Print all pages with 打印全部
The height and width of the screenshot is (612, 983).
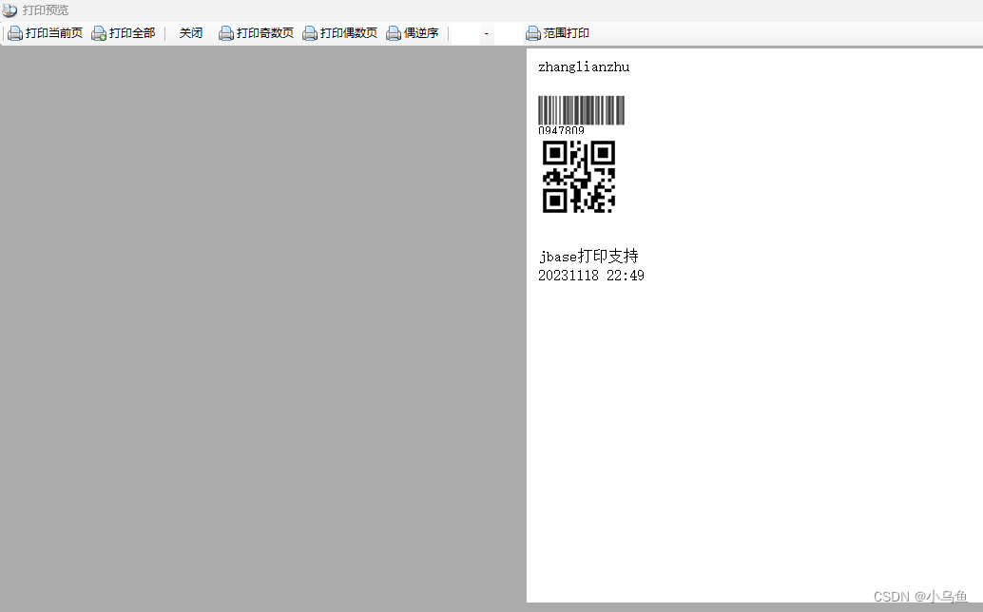124,33
